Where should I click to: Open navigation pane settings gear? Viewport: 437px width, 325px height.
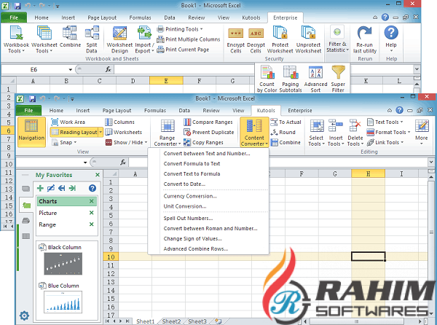[24, 316]
